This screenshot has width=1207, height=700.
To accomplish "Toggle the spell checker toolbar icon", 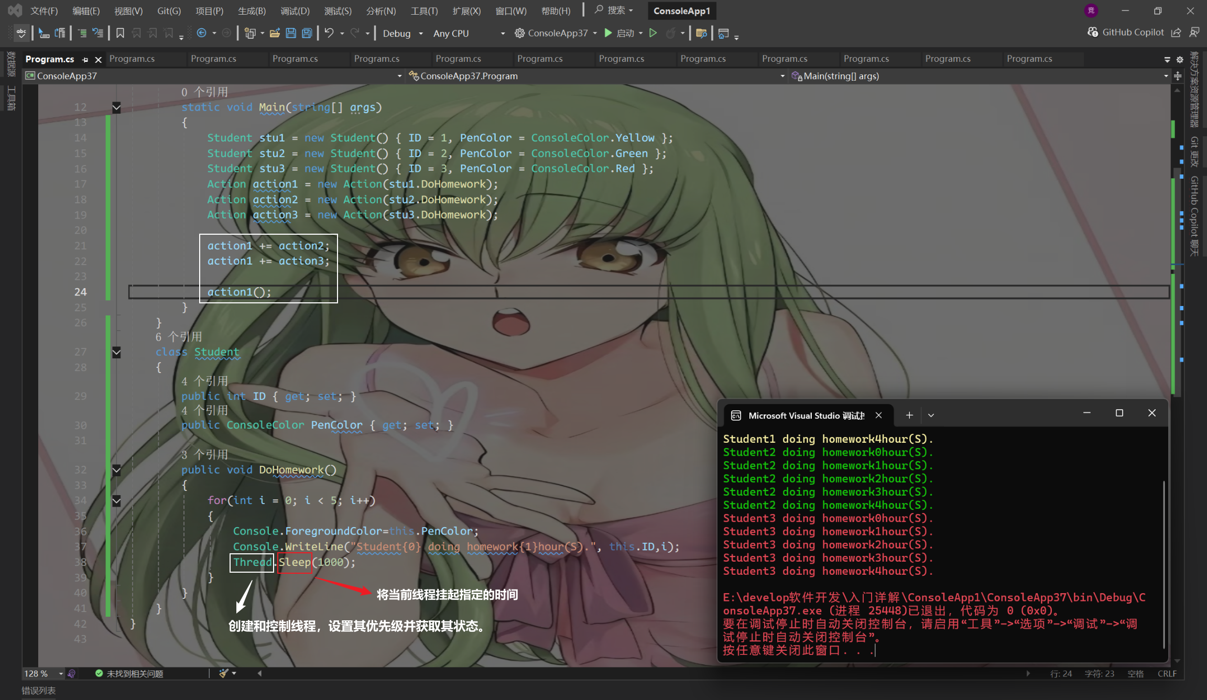I will point(21,33).
